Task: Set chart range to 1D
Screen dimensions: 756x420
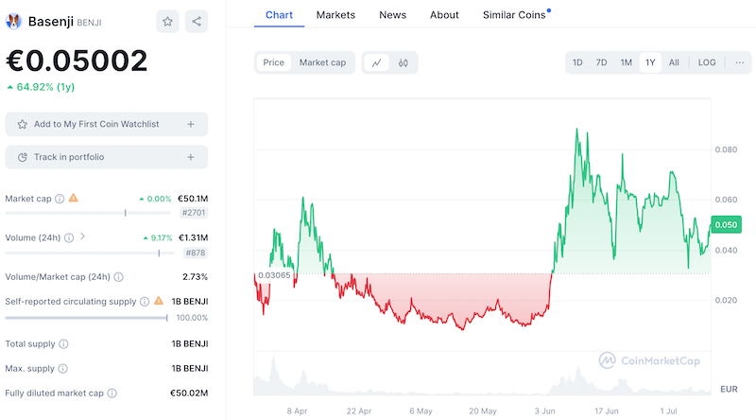Action: pyautogui.click(x=577, y=62)
